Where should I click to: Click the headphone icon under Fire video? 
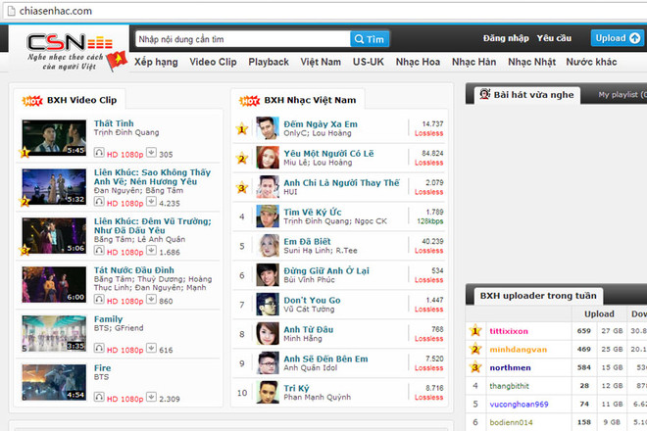[x=99, y=399]
